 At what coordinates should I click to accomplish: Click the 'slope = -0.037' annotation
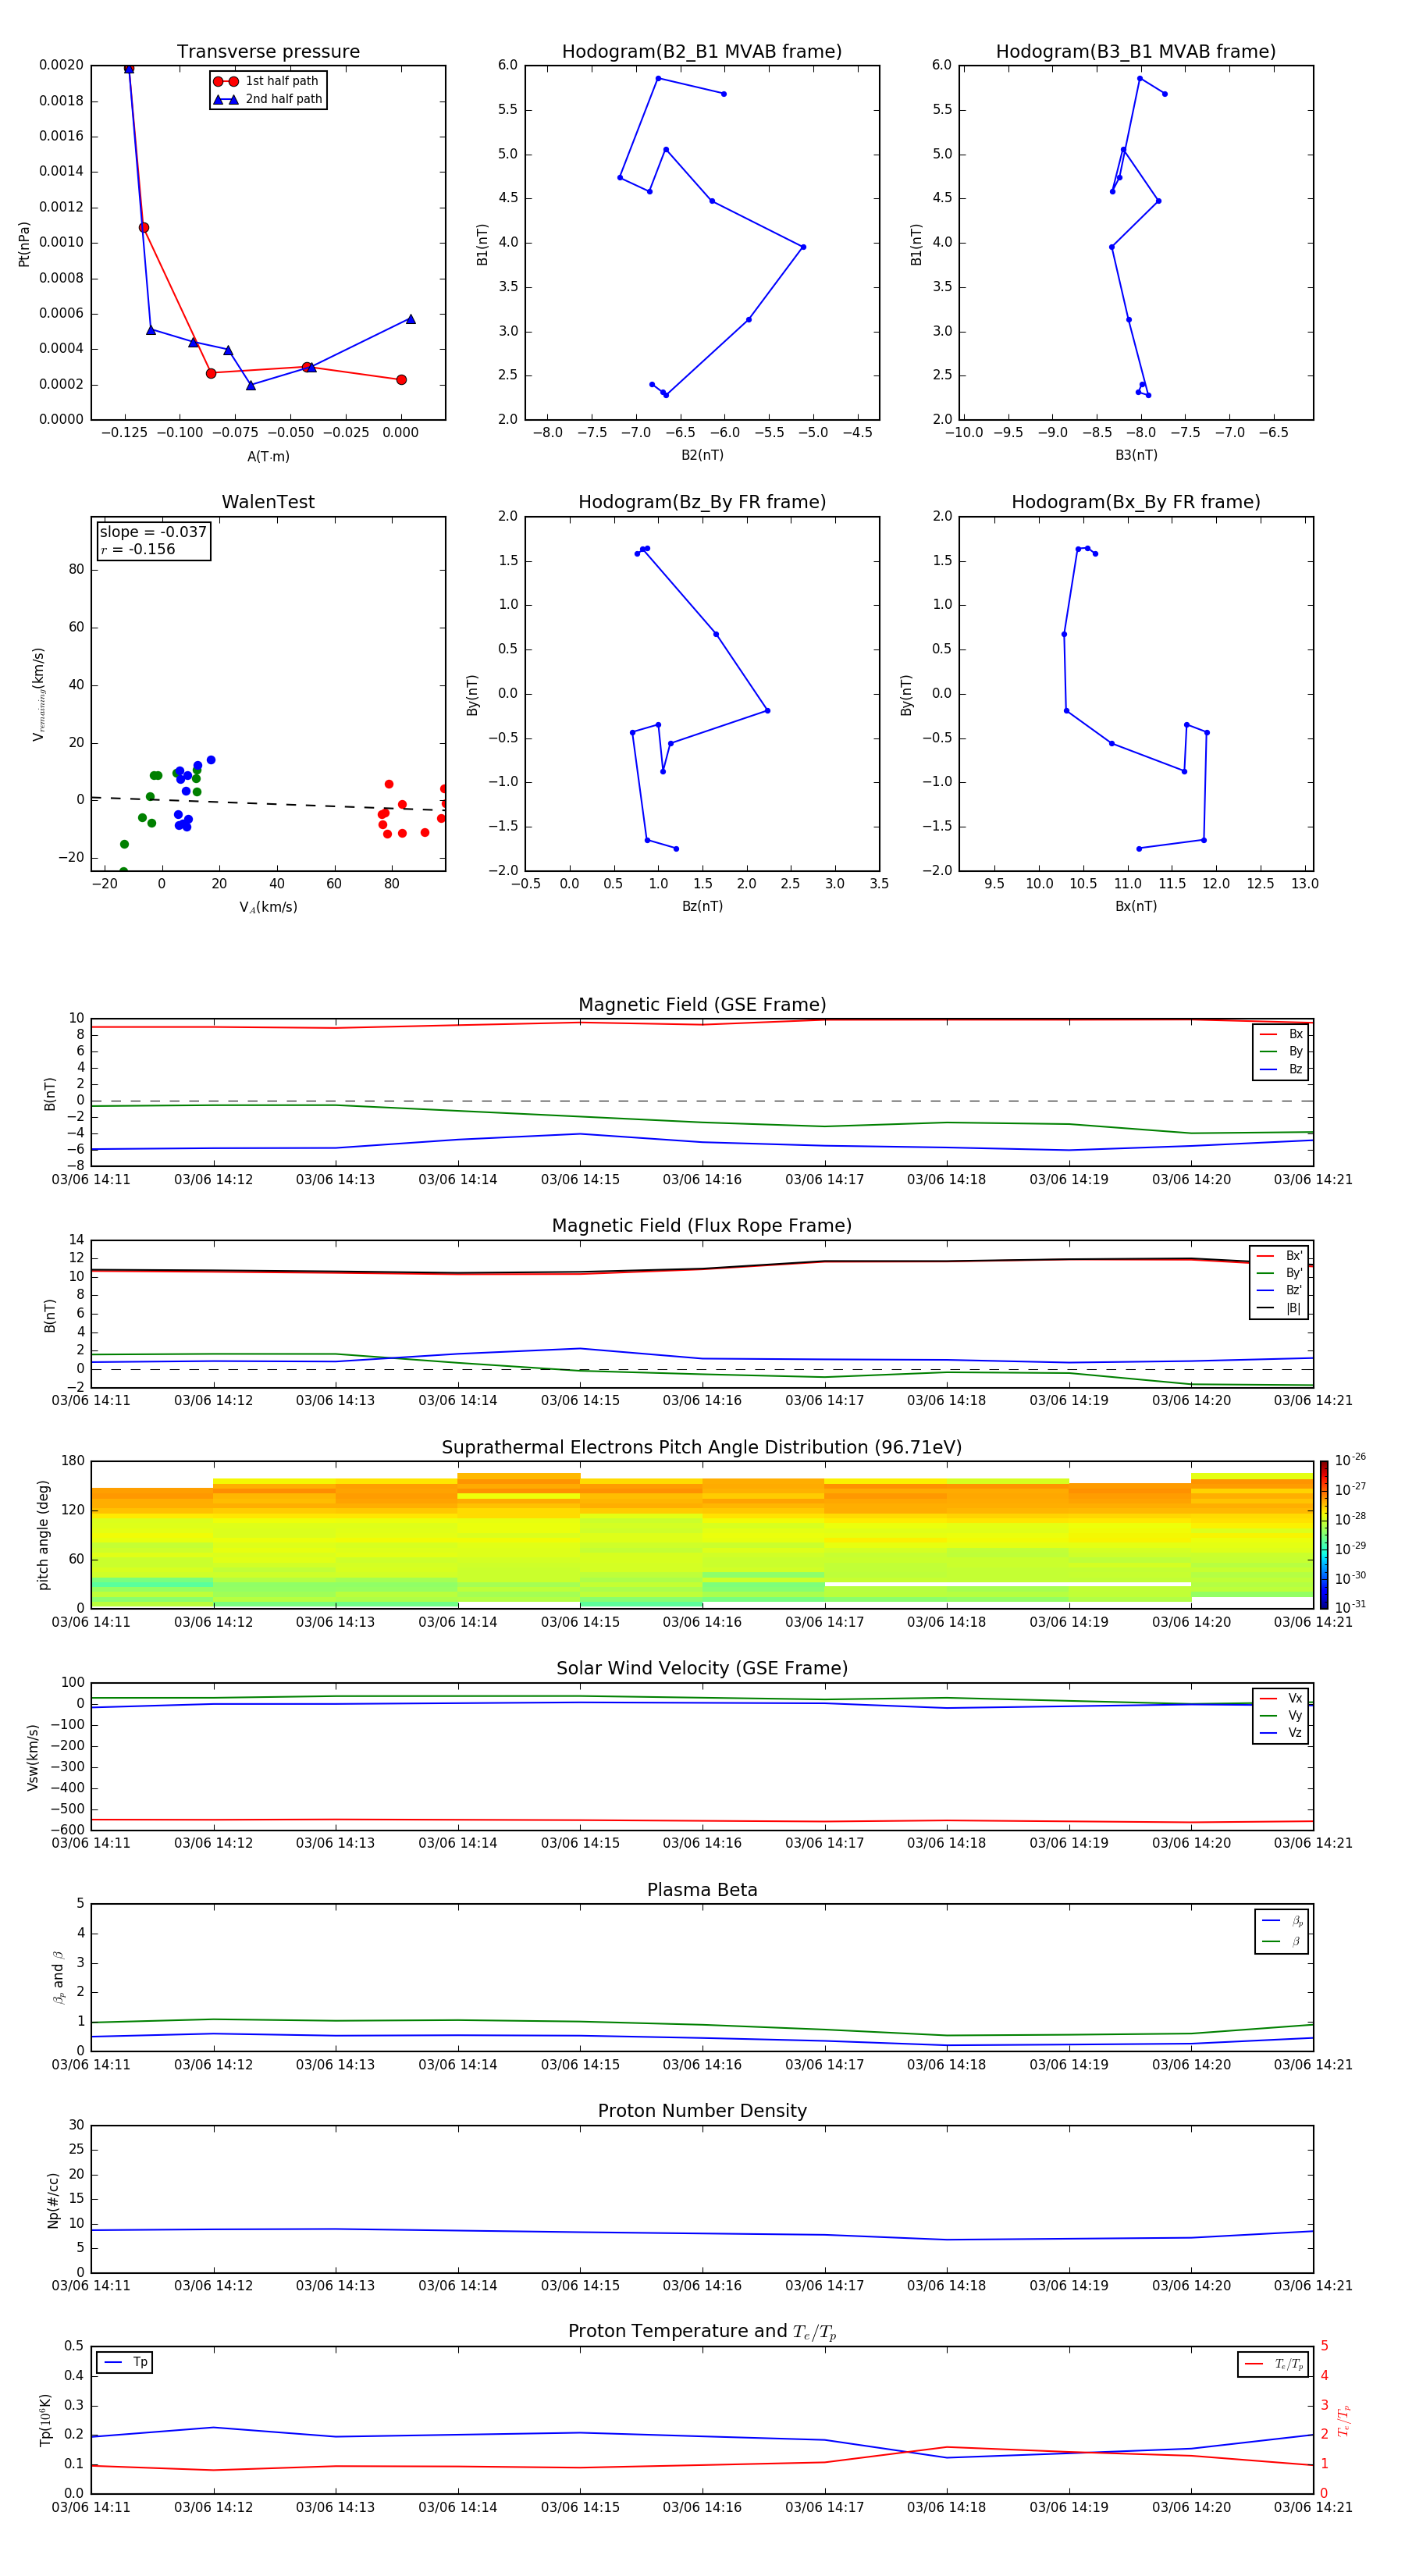coord(153,532)
